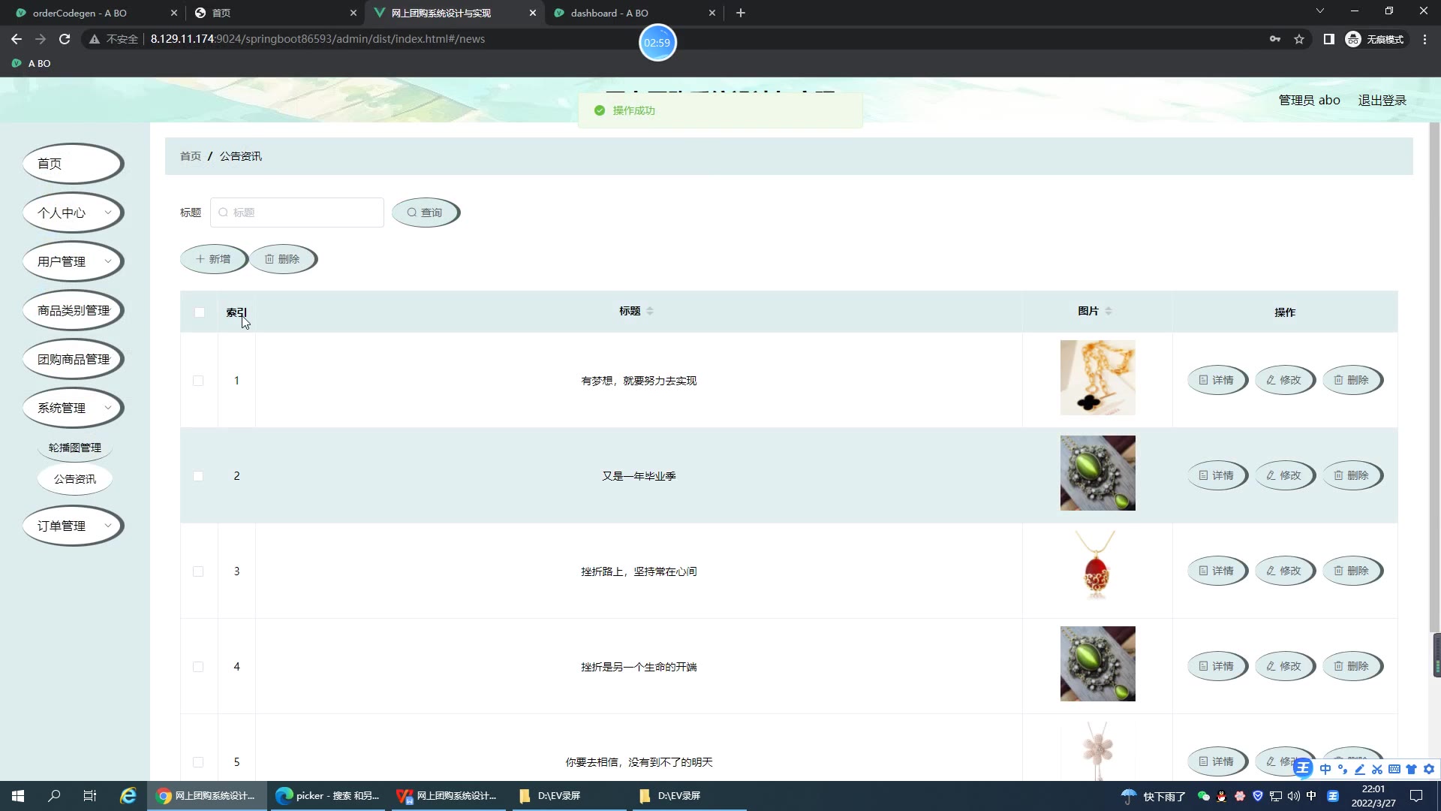Check the checkbox for row 4

tap(198, 667)
